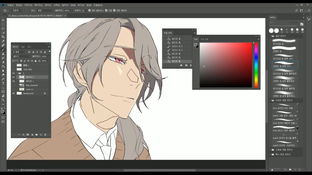312x175 pixels.
Task: Toggle the 모든 레이어 checkbox
Action: pyautogui.click(x=115, y=10)
